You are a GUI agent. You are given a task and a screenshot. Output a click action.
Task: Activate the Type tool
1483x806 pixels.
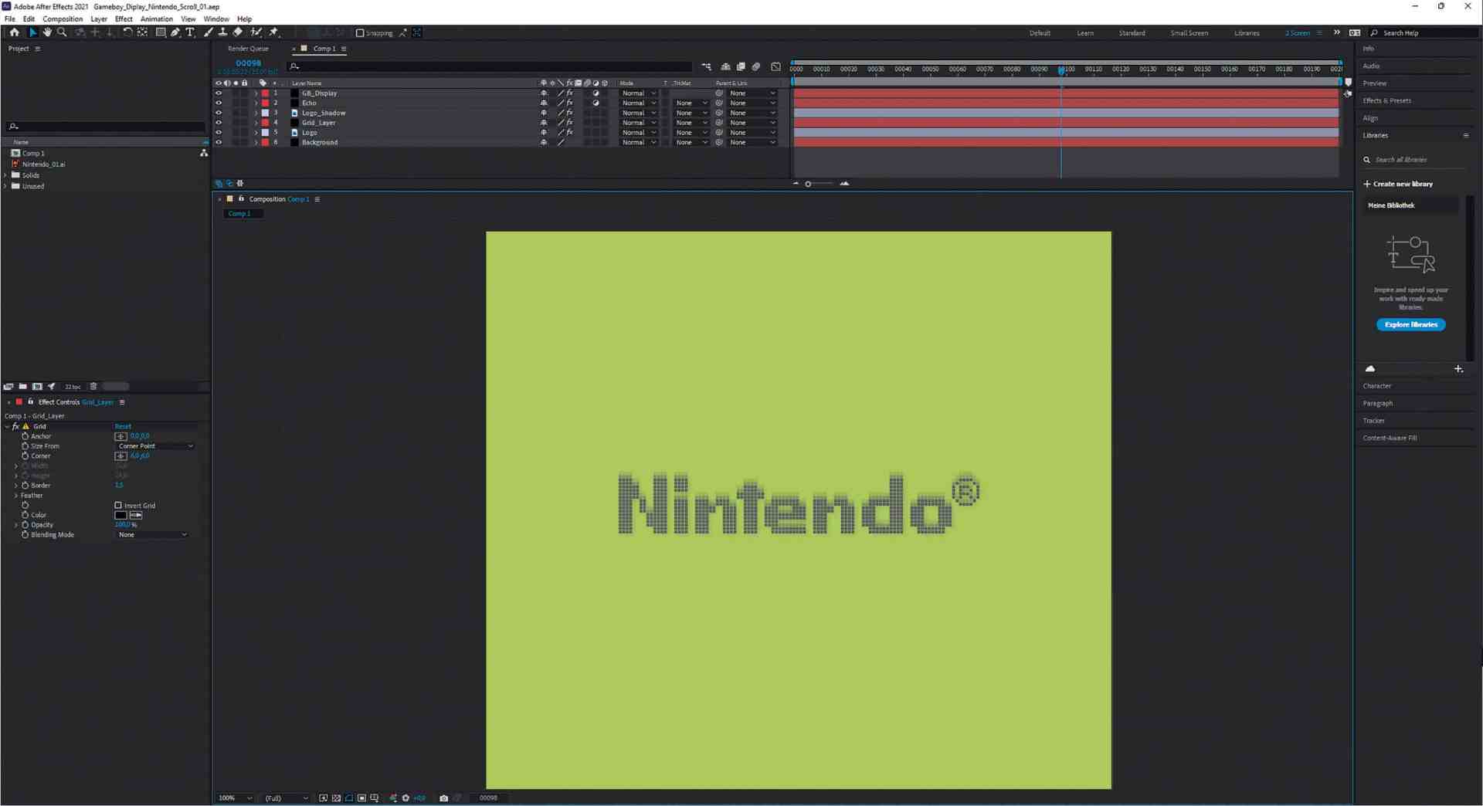pos(190,32)
